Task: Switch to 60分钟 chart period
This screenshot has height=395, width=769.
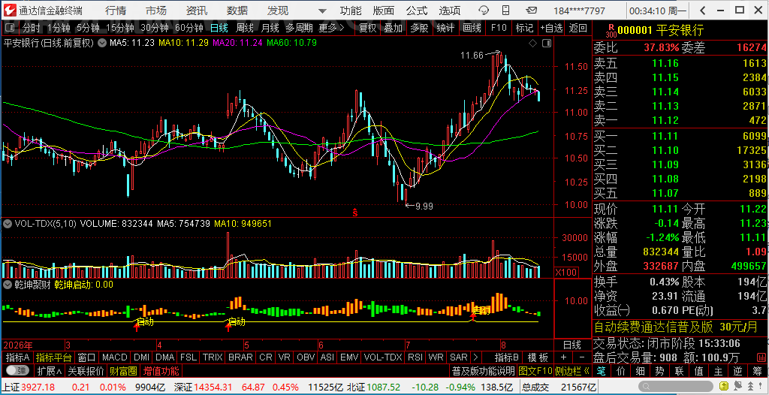Action: [188, 28]
